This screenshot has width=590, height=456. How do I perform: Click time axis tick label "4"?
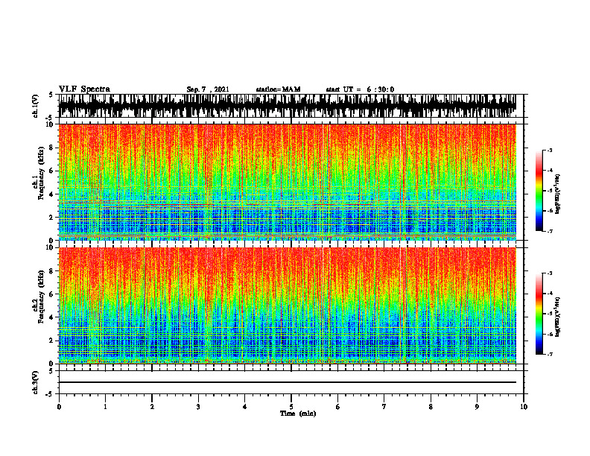(244, 407)
